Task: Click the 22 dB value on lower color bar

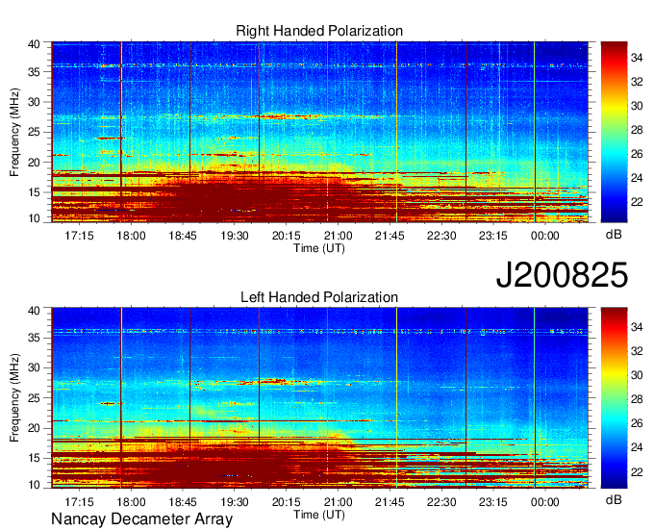Action: [637, 472]
